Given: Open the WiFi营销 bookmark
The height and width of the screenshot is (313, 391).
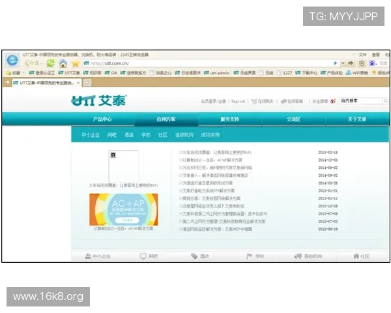Looking at the screenshot, I should (x=357, y=73).
